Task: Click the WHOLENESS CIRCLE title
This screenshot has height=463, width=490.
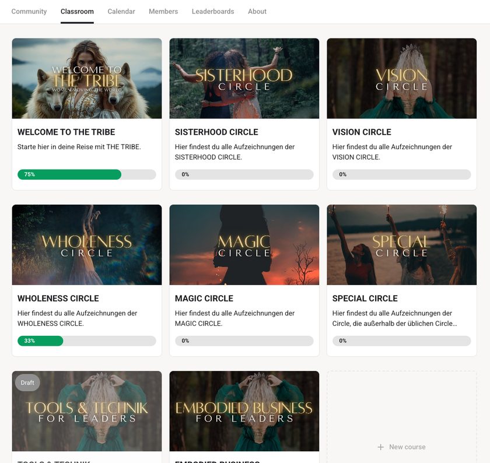Action: tap(58, 299)
